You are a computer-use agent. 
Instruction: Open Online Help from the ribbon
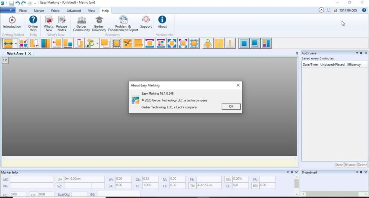[33, 20]
